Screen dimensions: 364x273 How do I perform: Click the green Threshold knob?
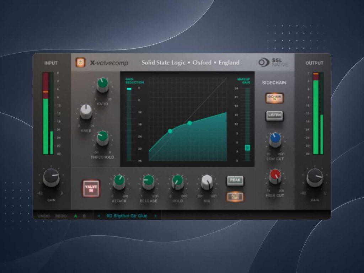click(x=102, y=138)
